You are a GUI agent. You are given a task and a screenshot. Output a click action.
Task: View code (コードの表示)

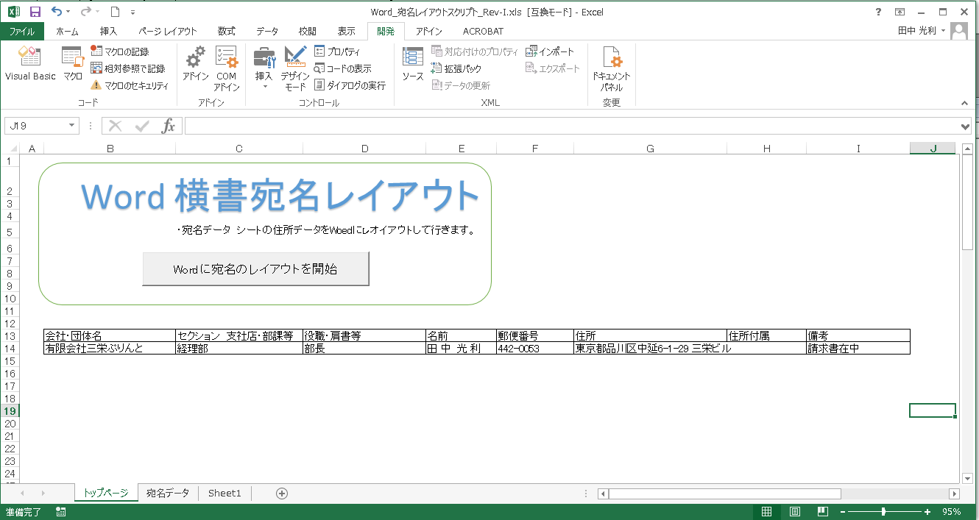343,68
